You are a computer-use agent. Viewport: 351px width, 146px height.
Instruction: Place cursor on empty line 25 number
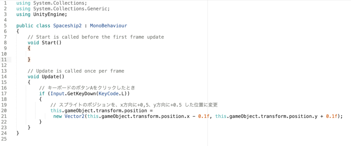click(x=5, y=139)
